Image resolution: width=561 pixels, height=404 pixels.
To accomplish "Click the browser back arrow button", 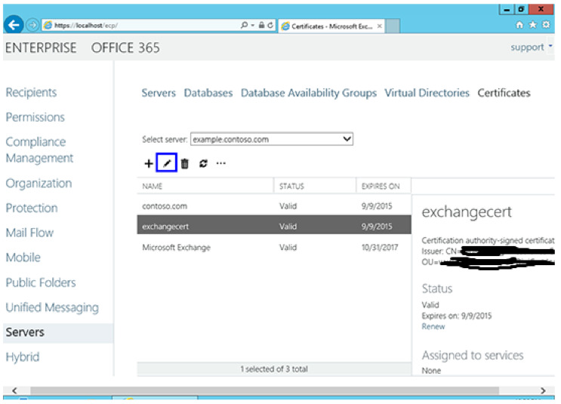I will 14,25.
